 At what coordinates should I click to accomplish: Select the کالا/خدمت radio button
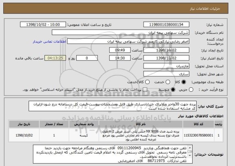coord(147,82)
